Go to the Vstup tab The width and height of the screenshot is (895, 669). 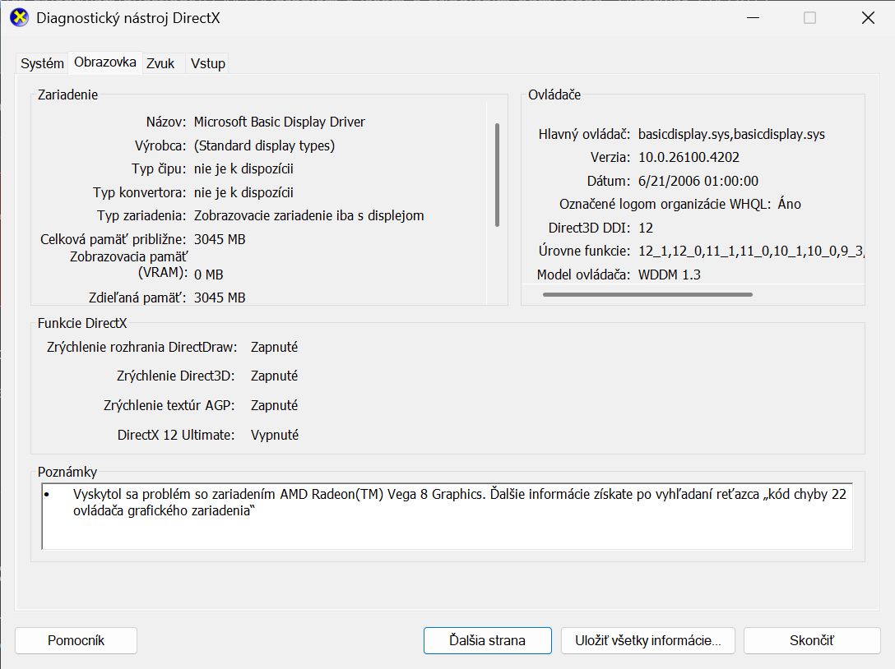(208, 63)
